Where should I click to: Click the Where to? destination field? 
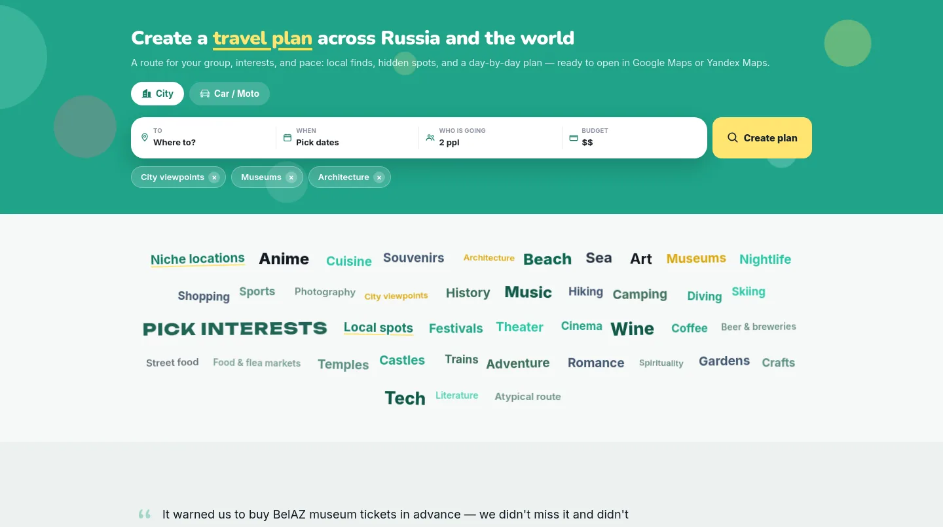tap(204, 137)
